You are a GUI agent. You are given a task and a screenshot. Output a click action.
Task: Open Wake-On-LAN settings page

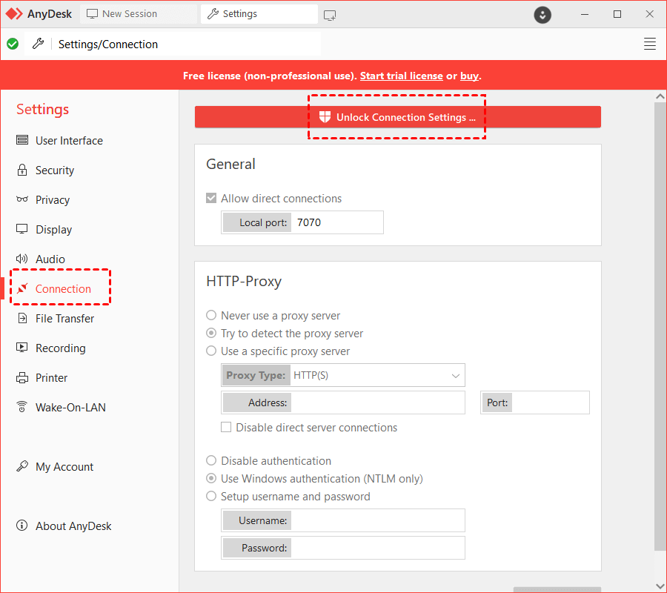click(x=70, y=407)
